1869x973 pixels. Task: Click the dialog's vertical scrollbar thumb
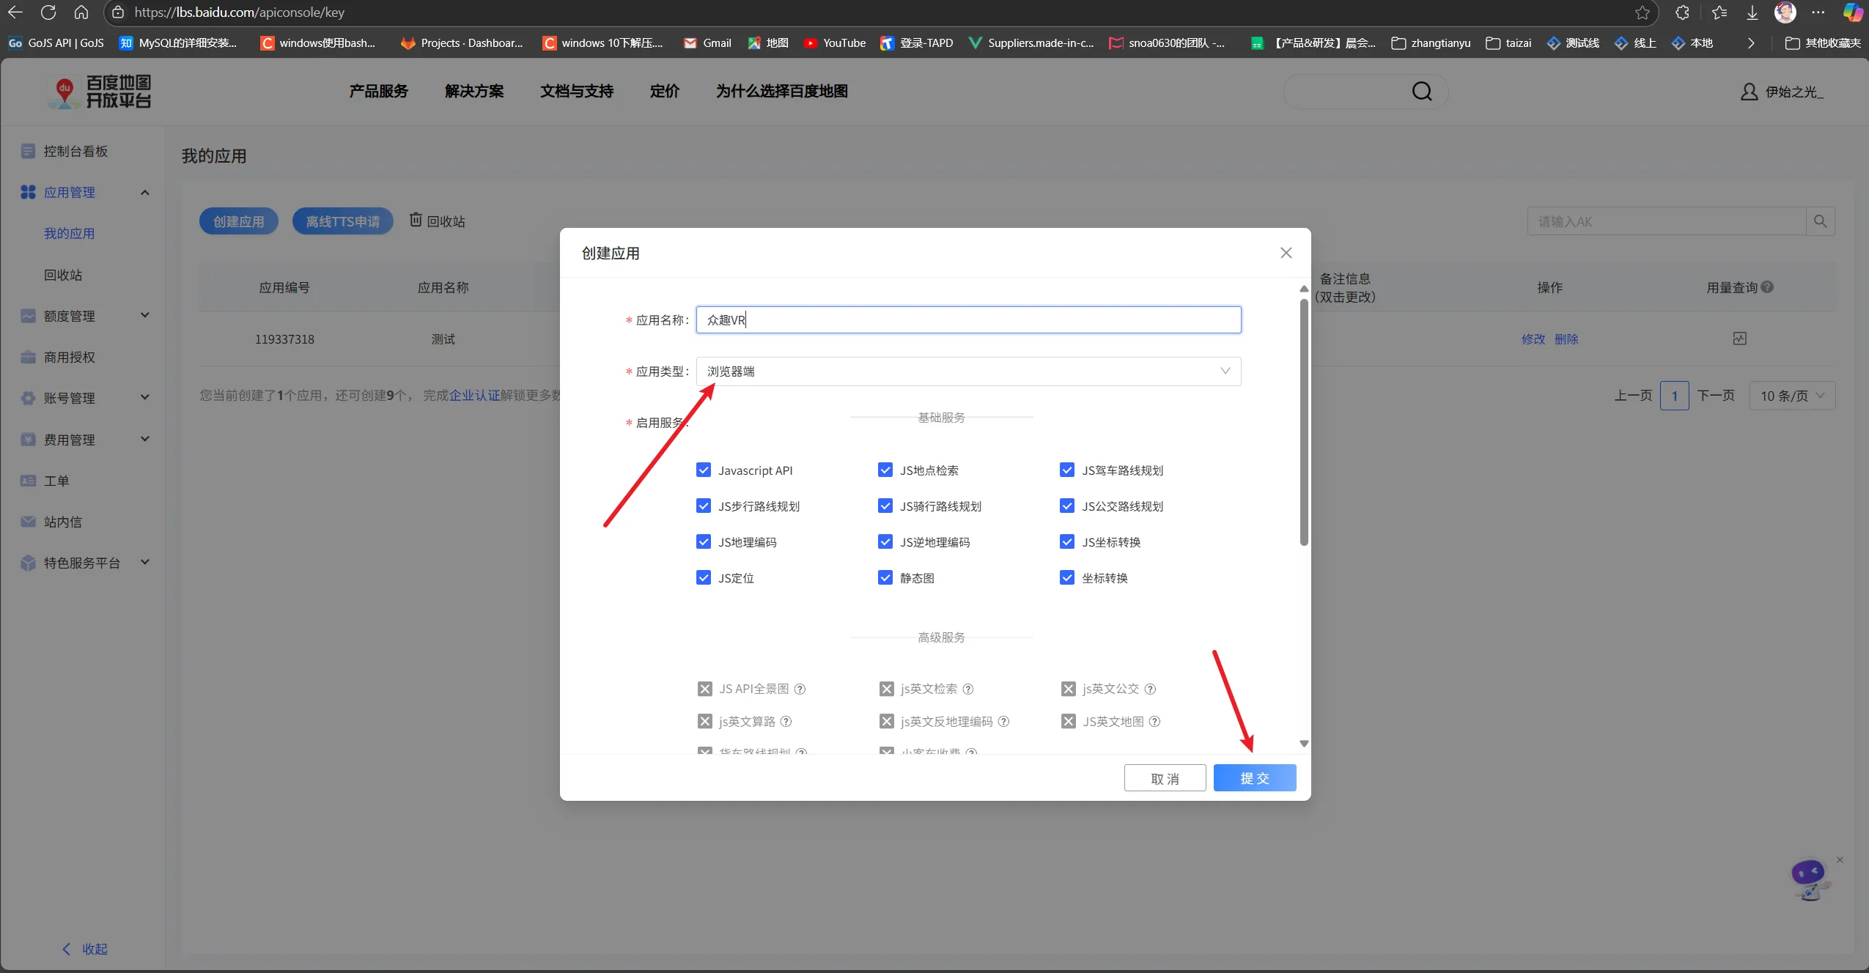tap(1304, 422)
